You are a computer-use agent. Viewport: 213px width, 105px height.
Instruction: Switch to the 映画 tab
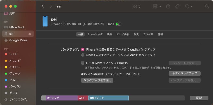pyautogui.click(x=109, y=34)
